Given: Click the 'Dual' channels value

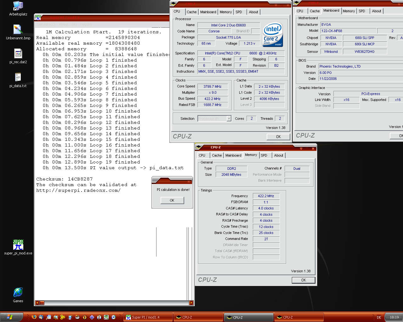Looking at the screenshot, I should (x=297, y=169).
